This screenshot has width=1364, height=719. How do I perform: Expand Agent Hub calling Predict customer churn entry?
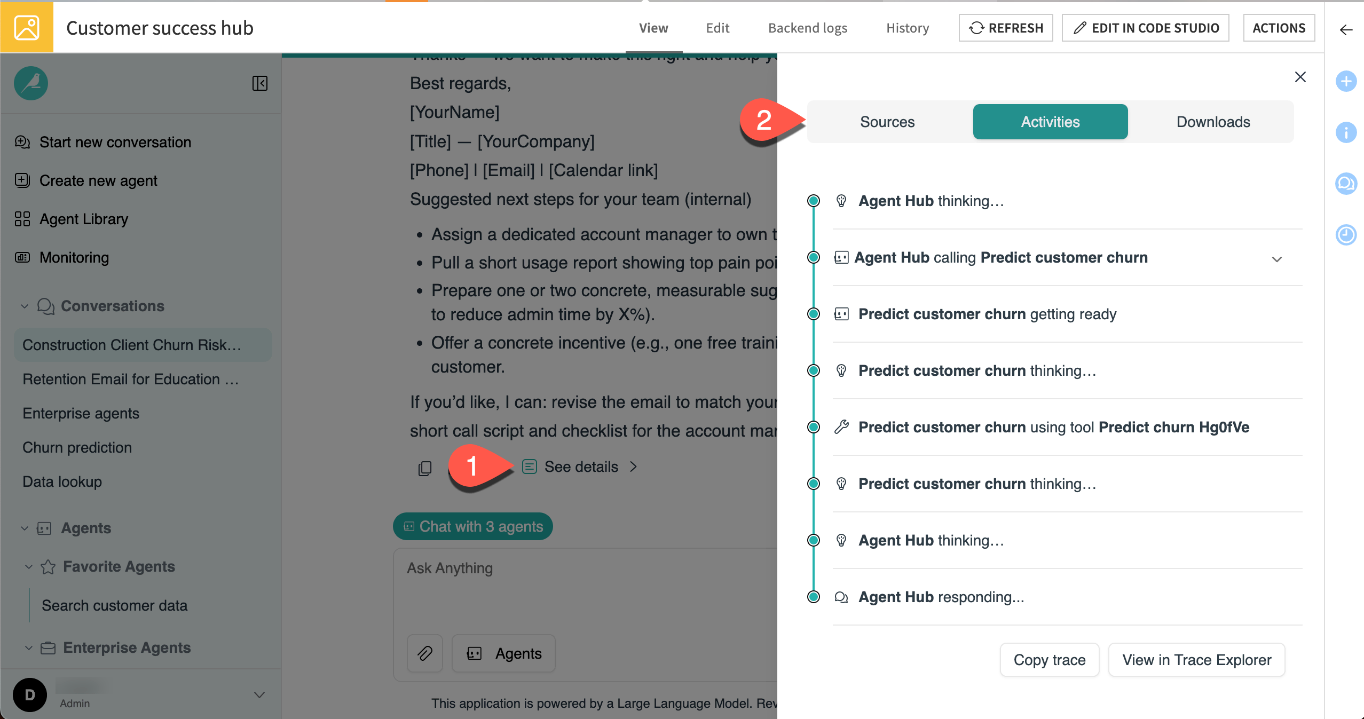pyautogui.click(x=1276, y=259)
